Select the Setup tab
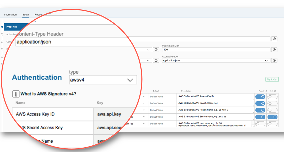The width and height of the screenshot is (284, 152). click(25, 15)
